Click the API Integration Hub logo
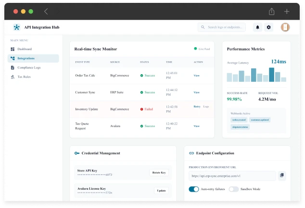Screen dimensions: 305x208 point(17,27)
